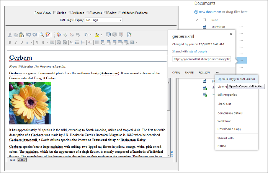Click the SHARE button on gerbera.xml card
This screenshot has height=173, width=268.
[189, 73]
